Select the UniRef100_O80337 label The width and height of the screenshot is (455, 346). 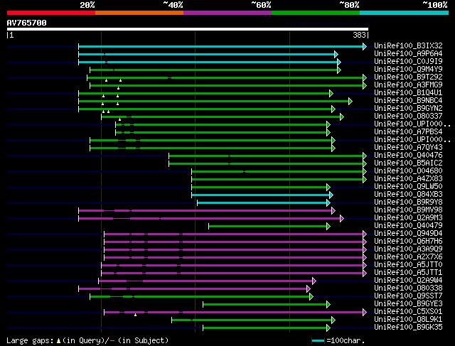[x=408, y=117]
